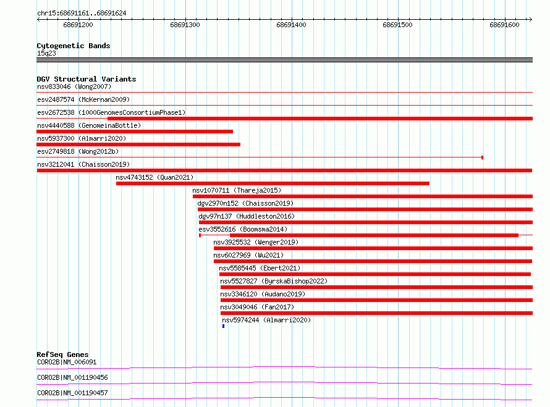Click the chr15:68691161..68691624 region label
The image size is (550, 407).
click(x=82, y=14)
